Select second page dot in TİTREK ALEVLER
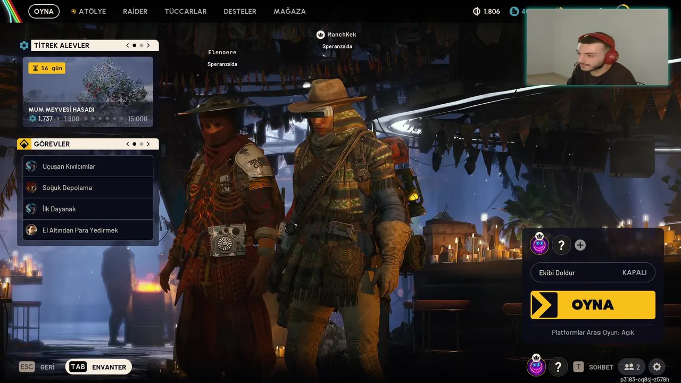This screenshot has width=681, height=383. click(x=141, y=46)
